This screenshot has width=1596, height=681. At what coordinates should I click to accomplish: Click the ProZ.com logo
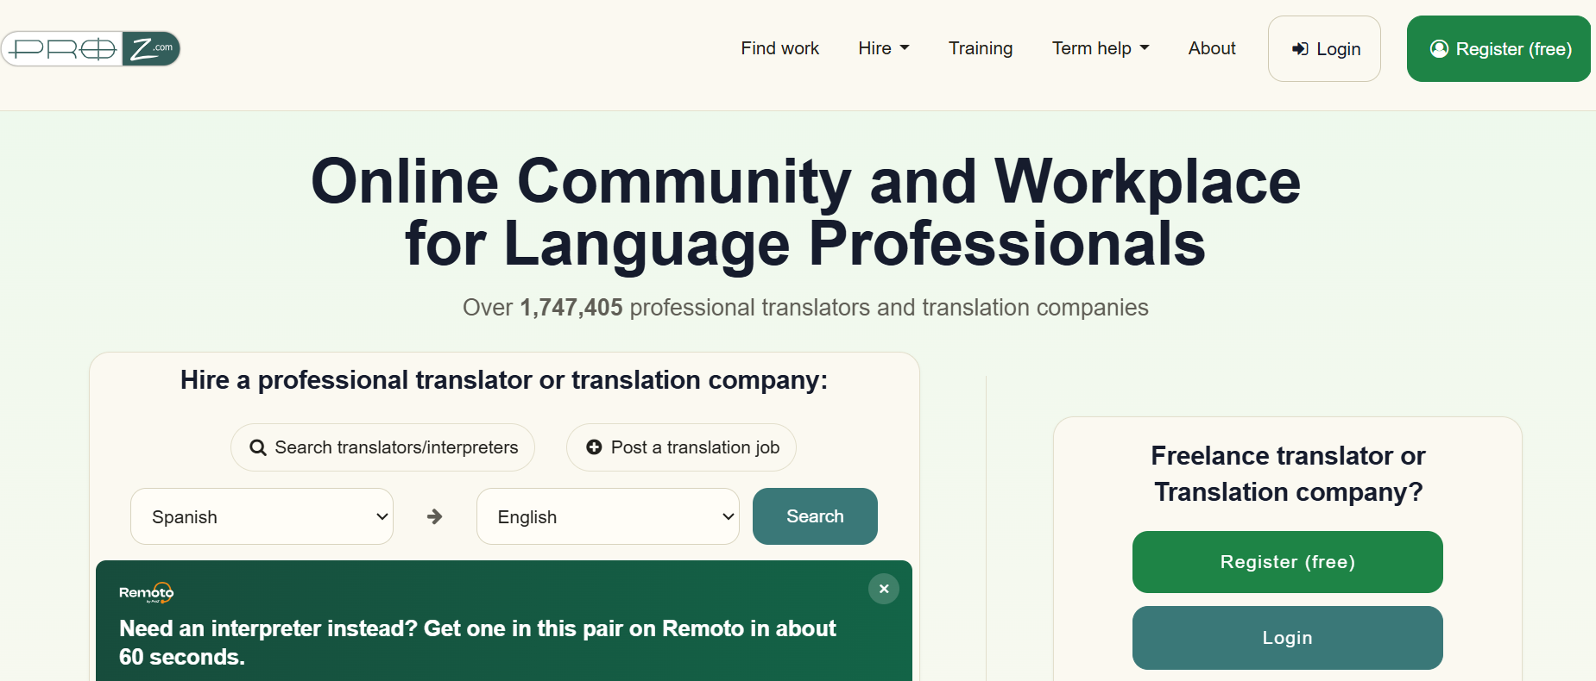(x=91, y=49)
